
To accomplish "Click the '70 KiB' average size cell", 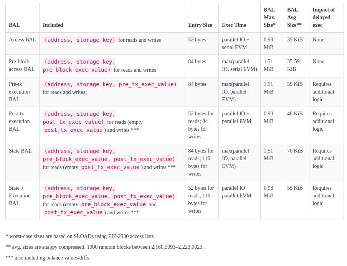I will [295, 151].
